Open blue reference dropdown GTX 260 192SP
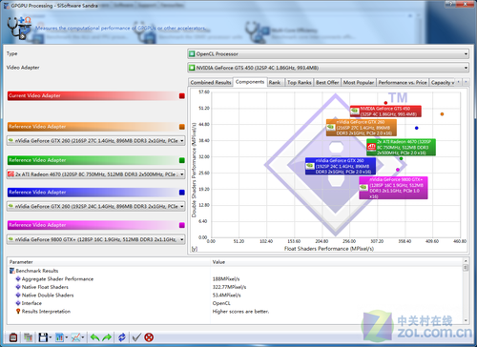 click(x=95, y=206)
